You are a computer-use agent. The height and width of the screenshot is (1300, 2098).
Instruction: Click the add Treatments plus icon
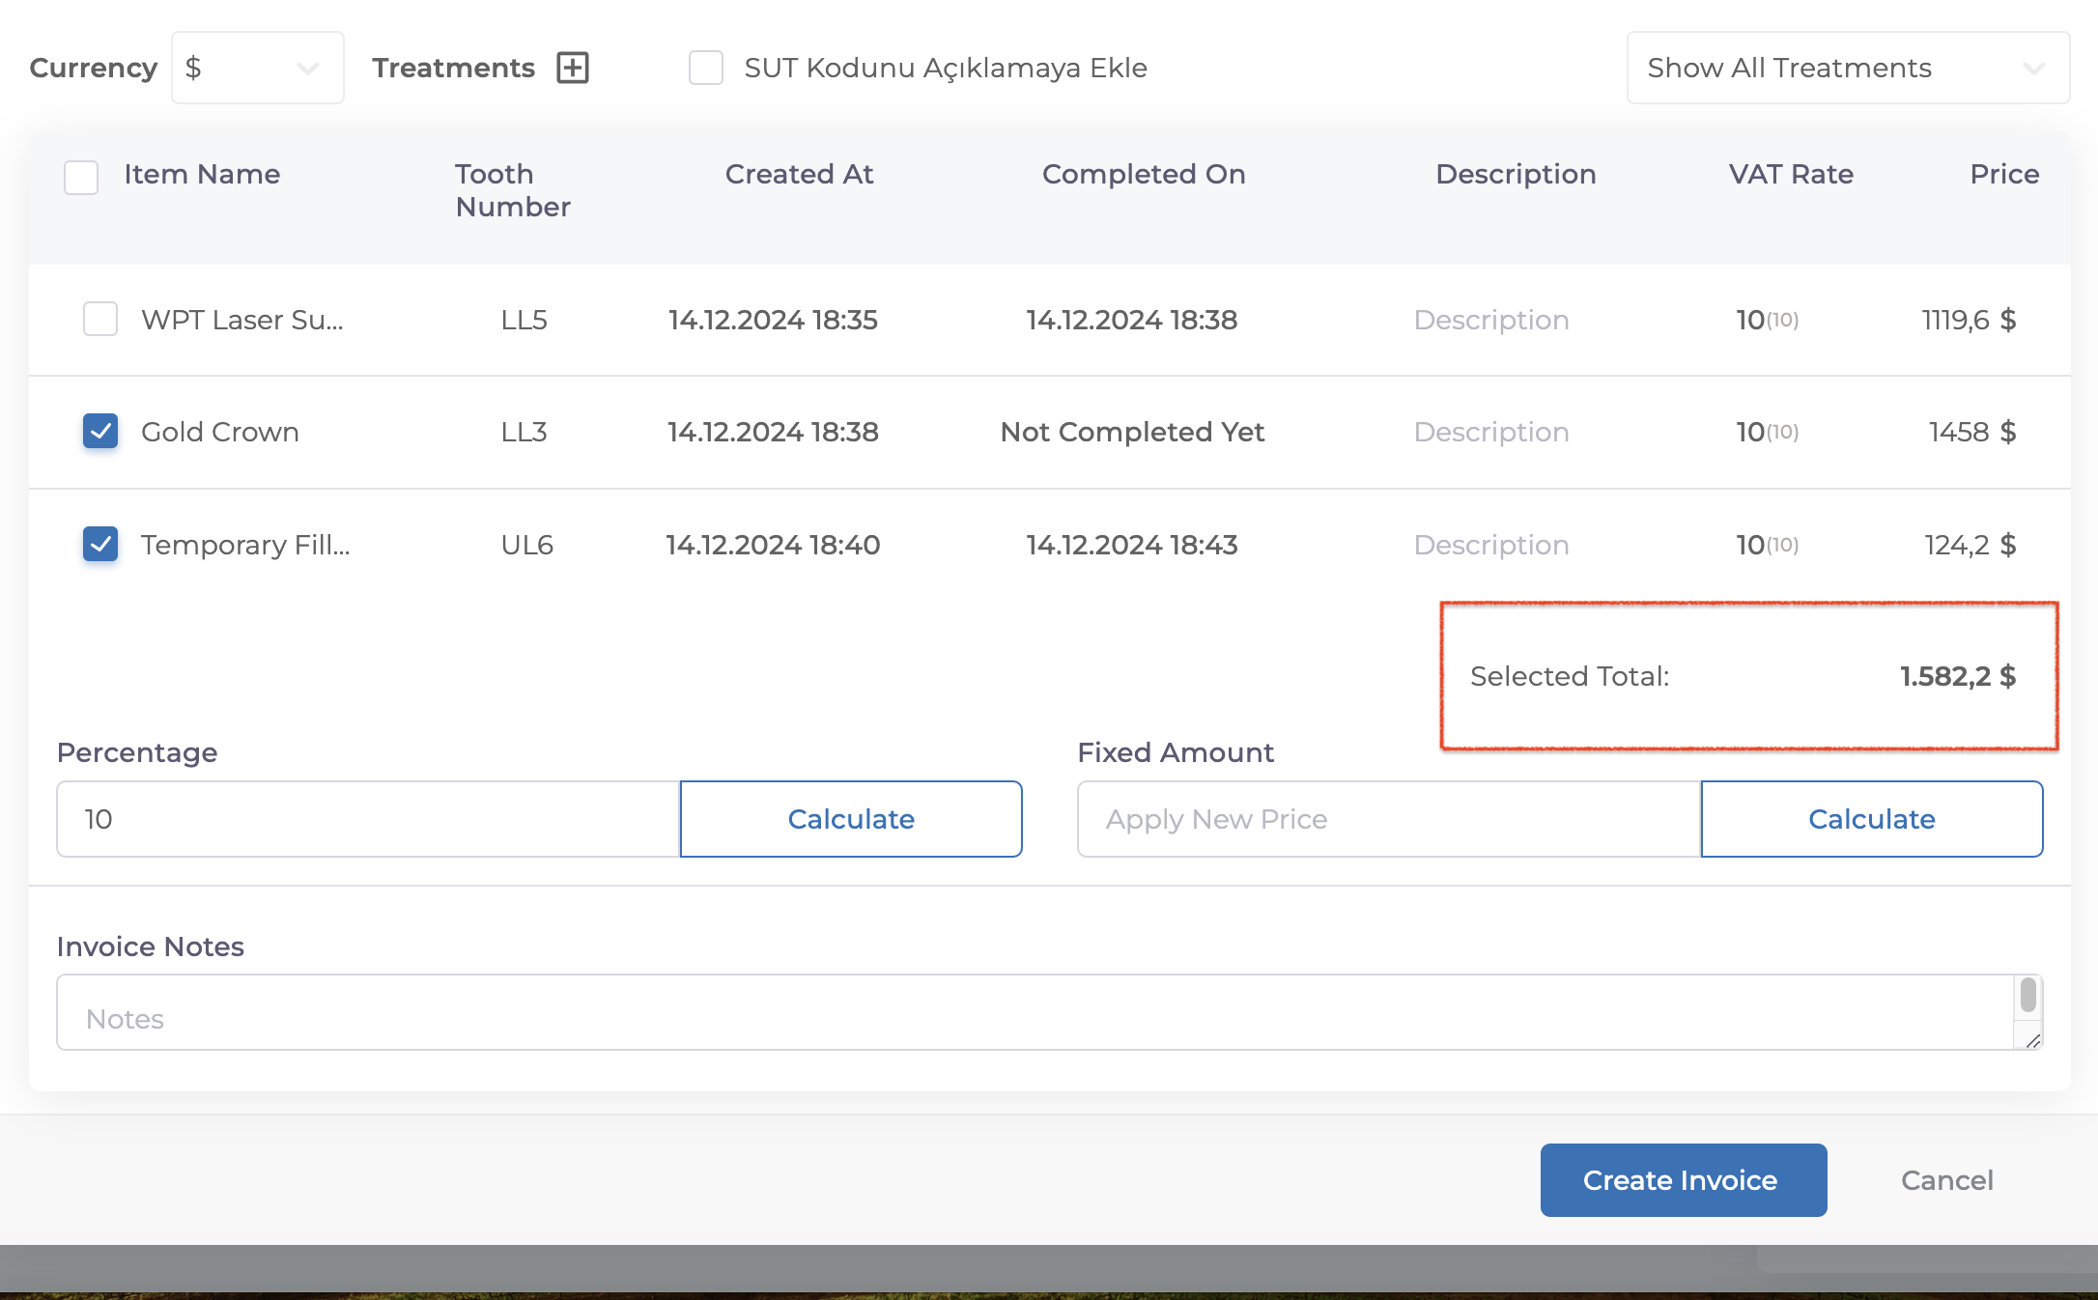(573, 68)
